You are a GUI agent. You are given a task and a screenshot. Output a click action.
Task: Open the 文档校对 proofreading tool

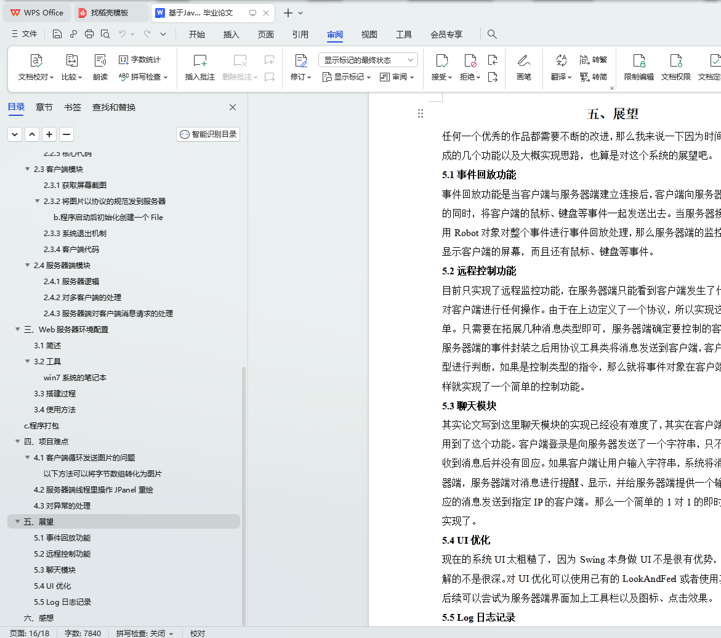coord(36,67)
